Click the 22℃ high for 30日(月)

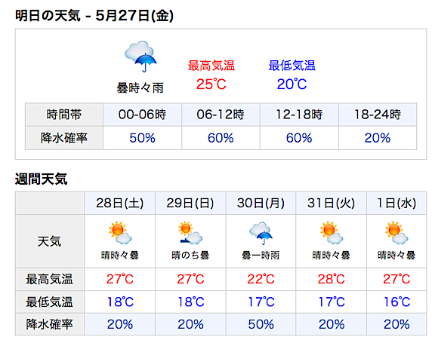tap(261, 279)
